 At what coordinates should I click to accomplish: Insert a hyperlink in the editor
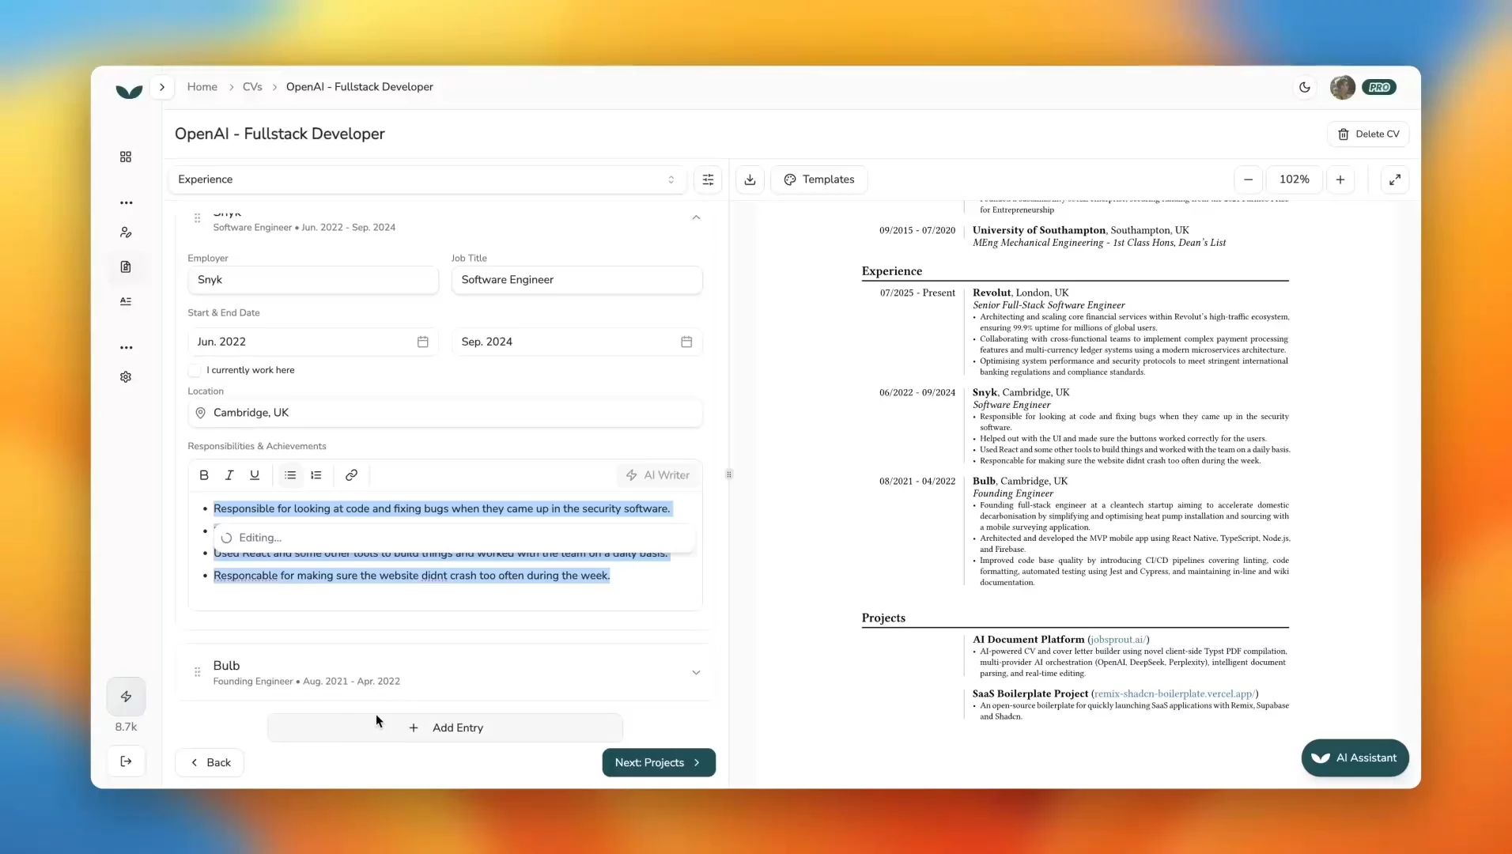point(351,475)
